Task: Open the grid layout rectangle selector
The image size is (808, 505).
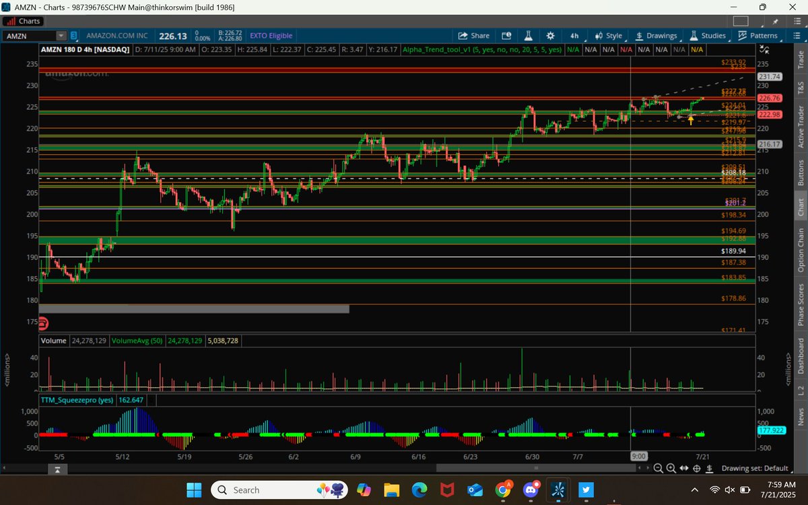Action: [x=741, y=22]
